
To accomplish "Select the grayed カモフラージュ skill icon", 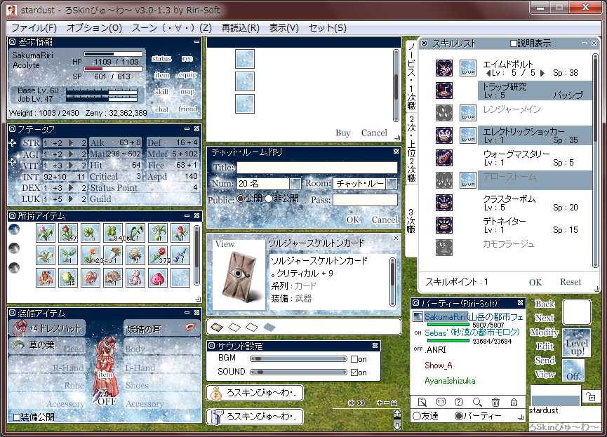I will [443, 248].
